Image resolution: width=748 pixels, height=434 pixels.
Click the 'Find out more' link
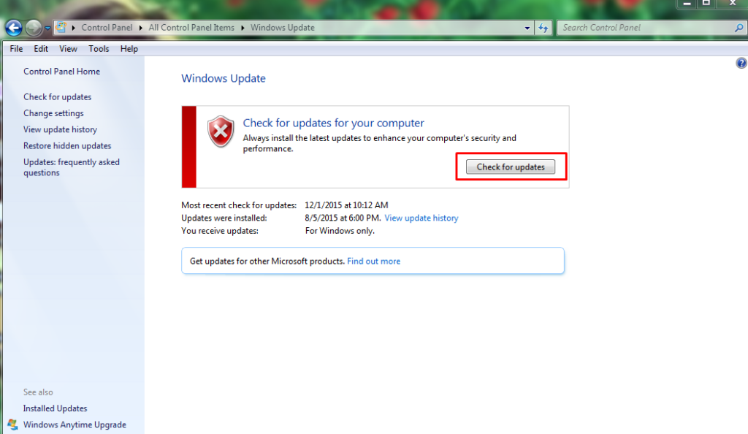coord(373,261)
